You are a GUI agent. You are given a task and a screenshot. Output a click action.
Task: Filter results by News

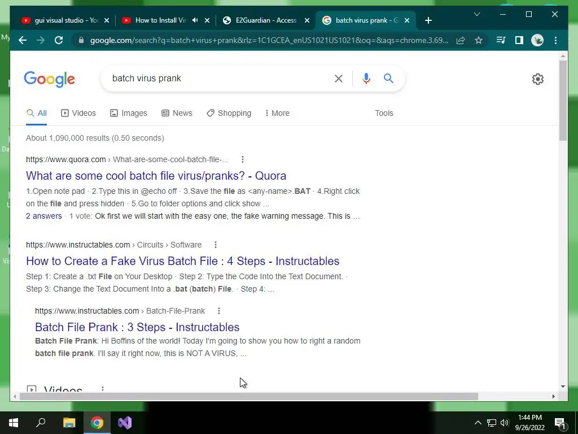point(177,113)
